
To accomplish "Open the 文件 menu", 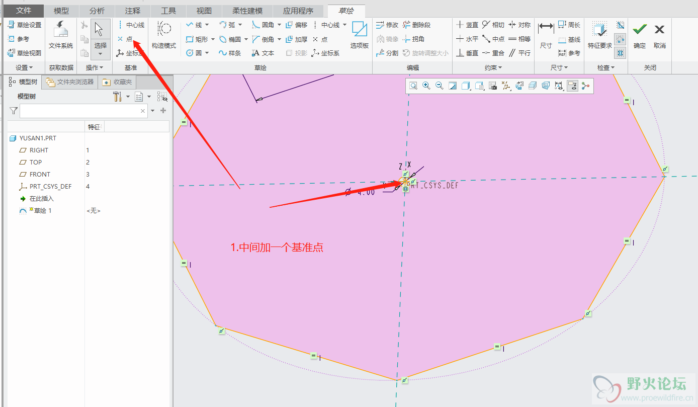I will 24,11.
